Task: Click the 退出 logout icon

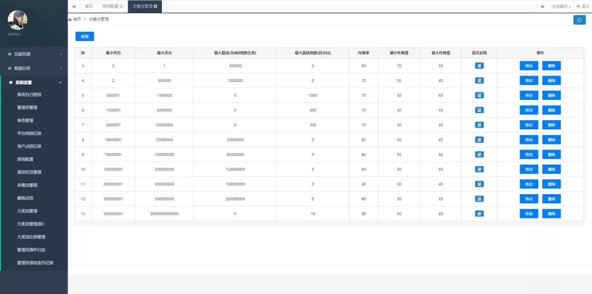Action: [x=578, y=6]
